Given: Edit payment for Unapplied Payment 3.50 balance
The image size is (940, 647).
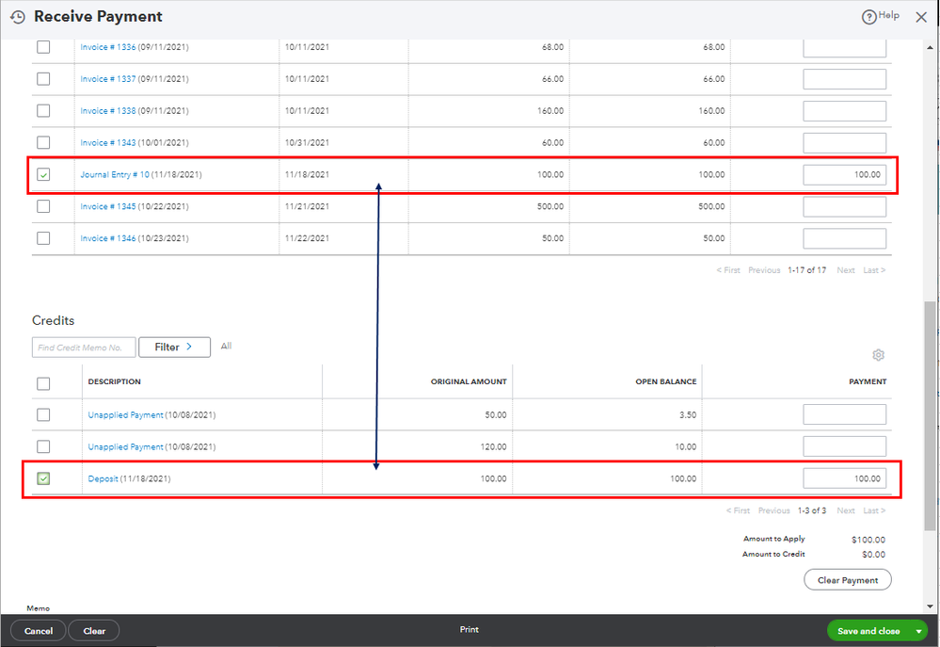Looking at the screenshot, I should coord(844,414).
